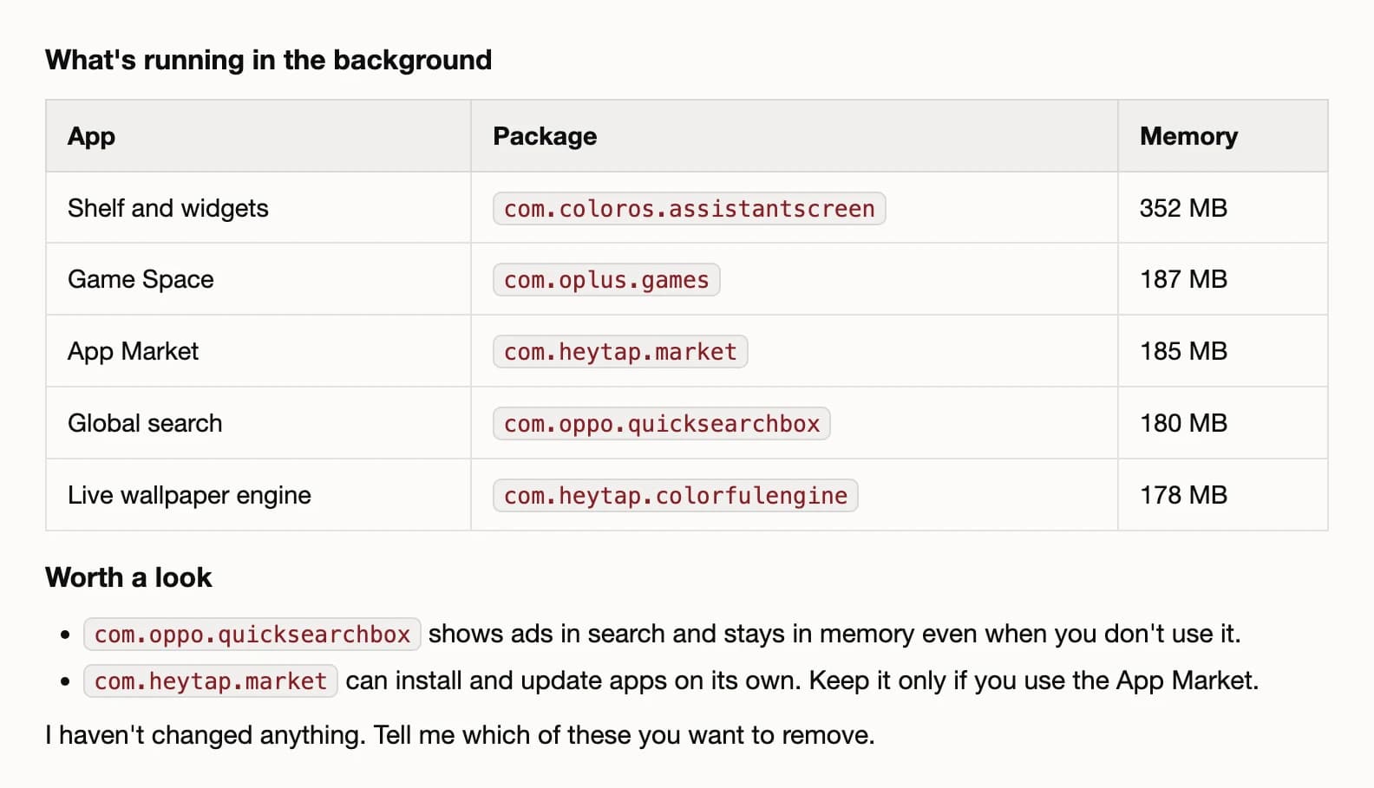The image size is (1374, 788).
Task: Click com.oppo.quicksearchbox in the bullet list
Action: (x=252, y=635)
